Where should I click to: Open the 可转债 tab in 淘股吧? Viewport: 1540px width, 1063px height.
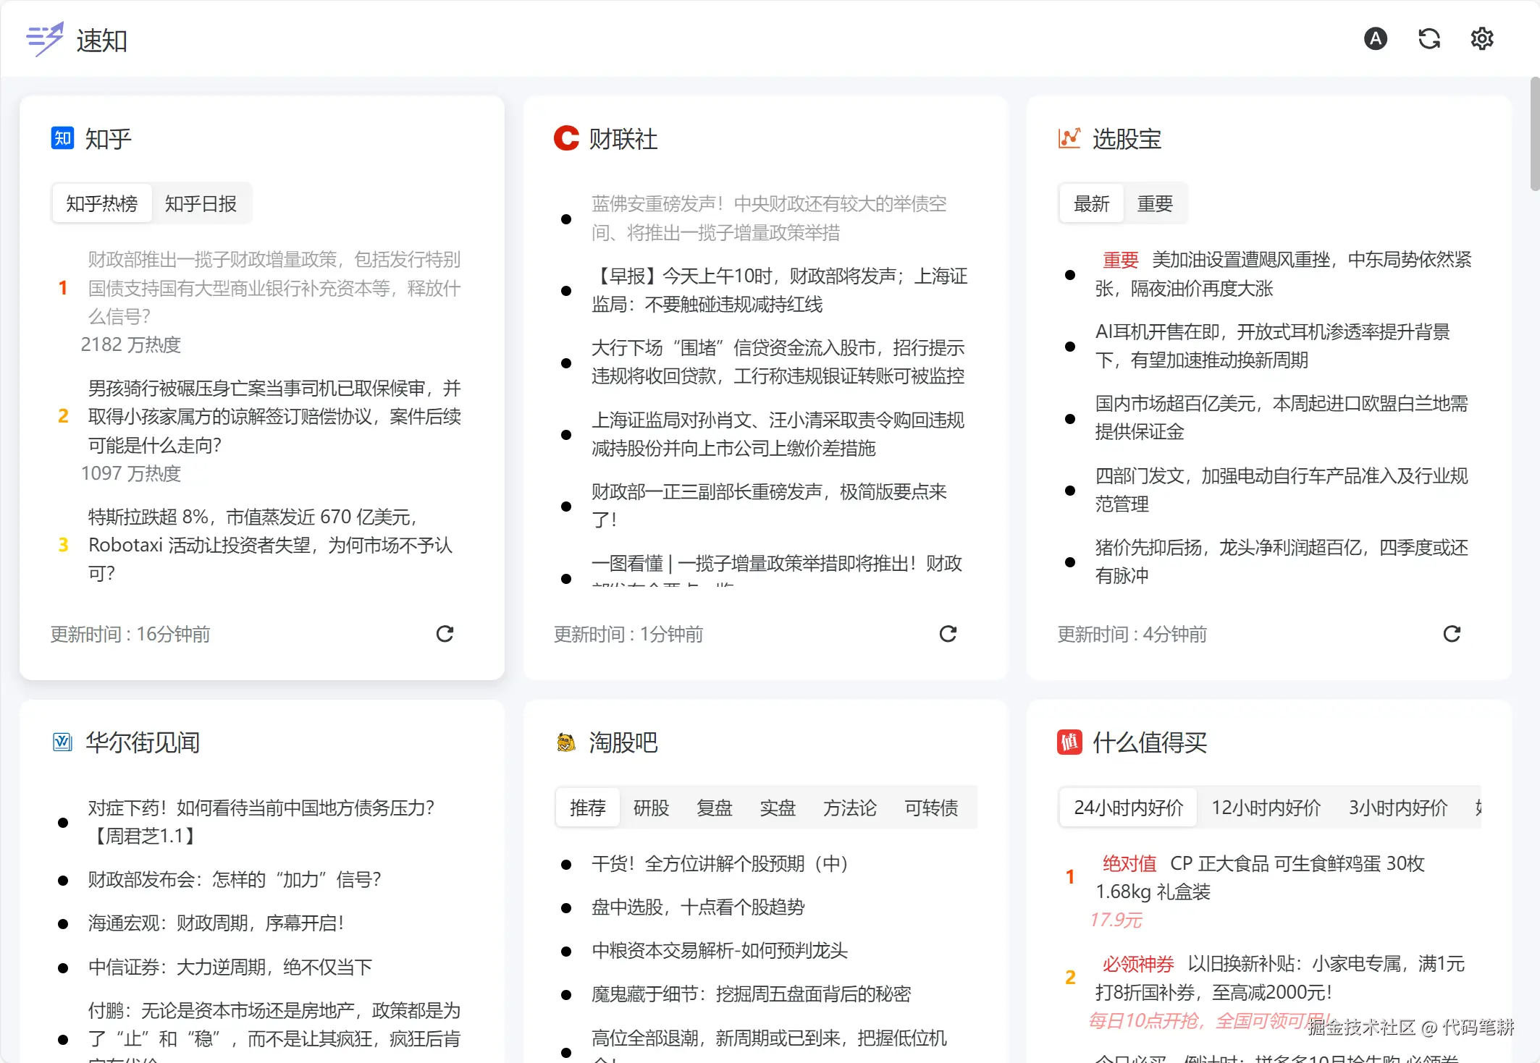[x=931, y=808]
